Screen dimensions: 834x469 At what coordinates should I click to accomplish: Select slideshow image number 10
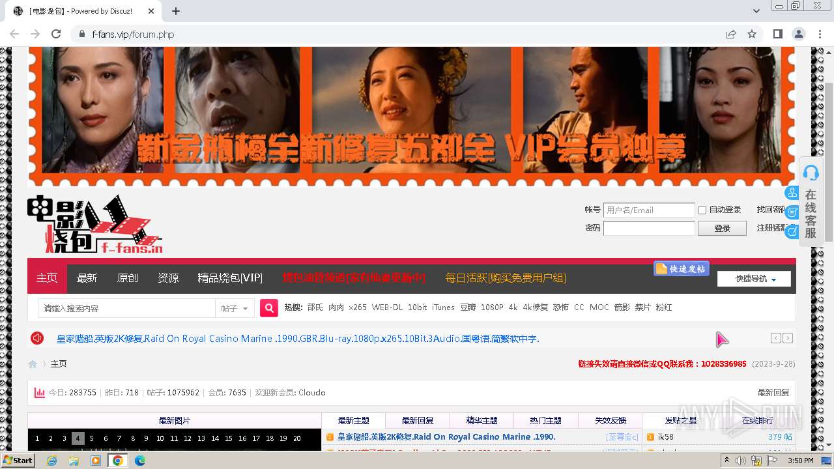click(x=160, y=438)
